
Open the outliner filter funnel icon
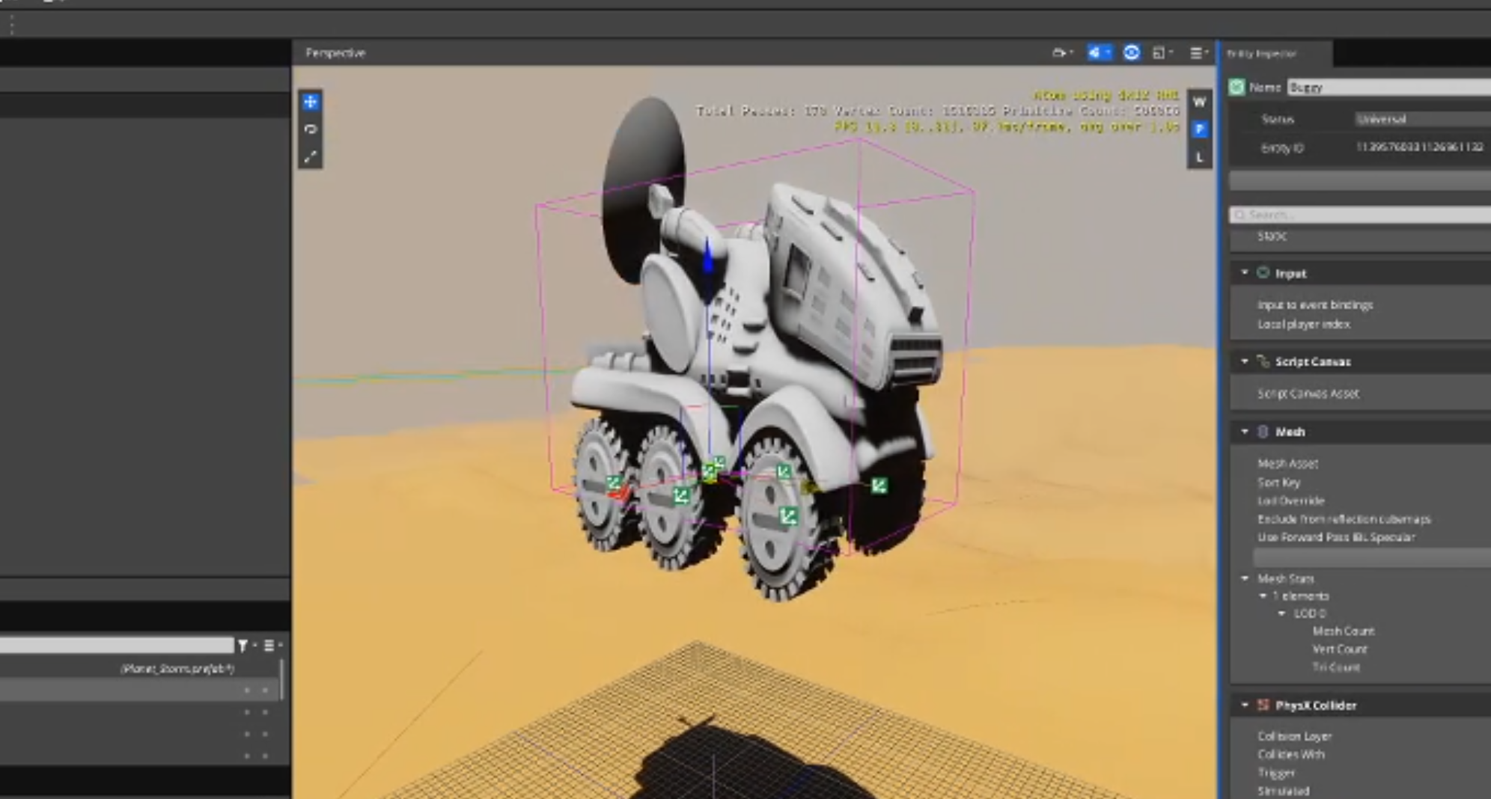click(x=243, y=645)
